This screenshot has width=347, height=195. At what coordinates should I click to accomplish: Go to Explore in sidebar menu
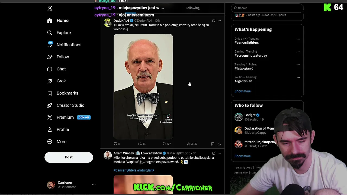tap(64, 33)
